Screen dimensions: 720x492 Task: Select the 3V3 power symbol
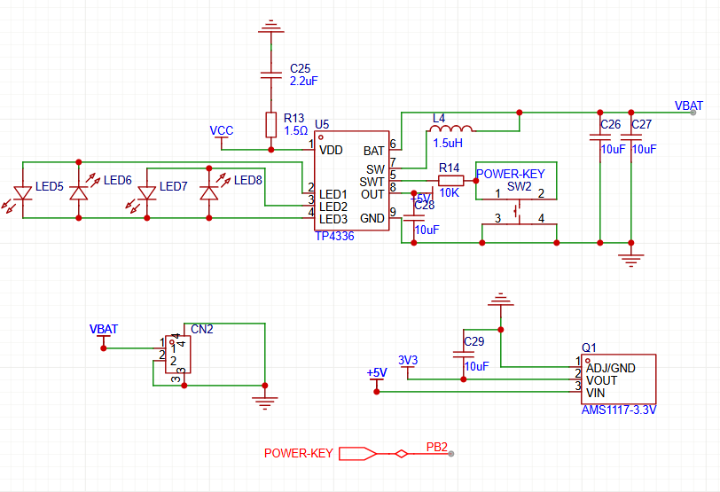tap(408, 361)
